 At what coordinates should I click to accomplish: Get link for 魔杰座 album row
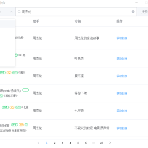pyautogui.click(x=122, y=76)
